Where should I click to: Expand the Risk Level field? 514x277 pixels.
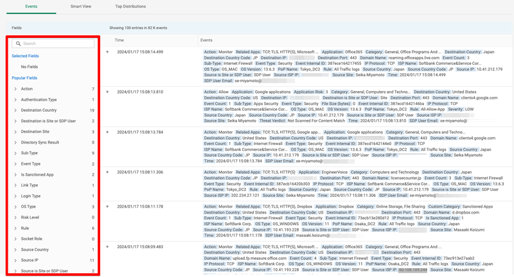[x=15, y=217]
